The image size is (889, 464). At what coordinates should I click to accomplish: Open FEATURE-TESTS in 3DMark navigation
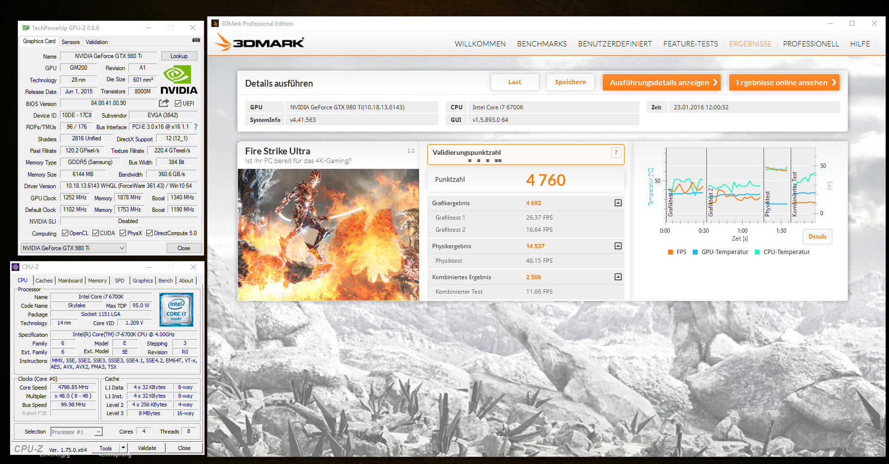point(690,44)
